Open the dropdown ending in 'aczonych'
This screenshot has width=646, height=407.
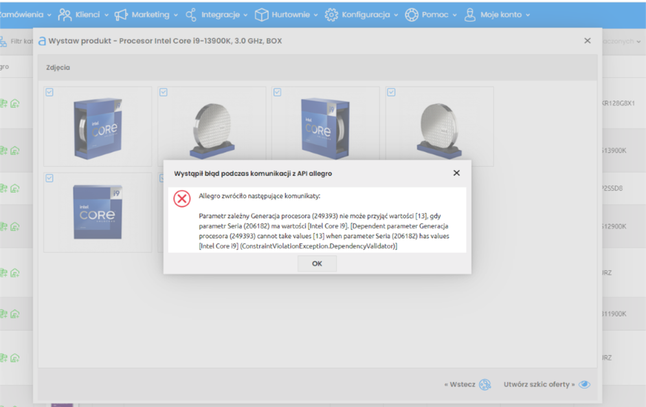tap(621, 41)
